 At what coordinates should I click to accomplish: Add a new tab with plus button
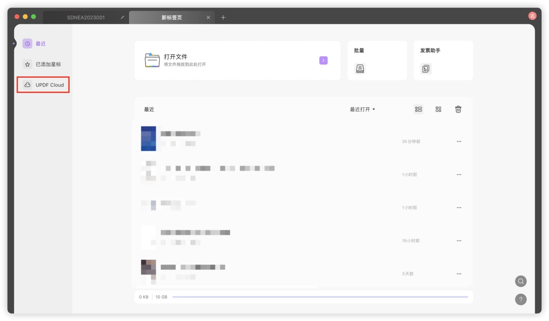click(223, 17)
